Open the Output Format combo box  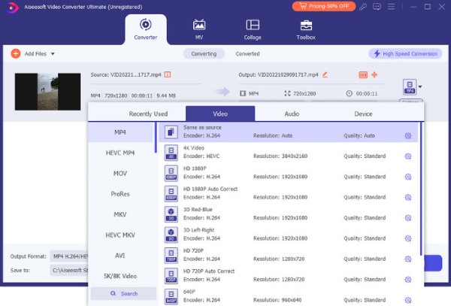click(x=69, y=256)
